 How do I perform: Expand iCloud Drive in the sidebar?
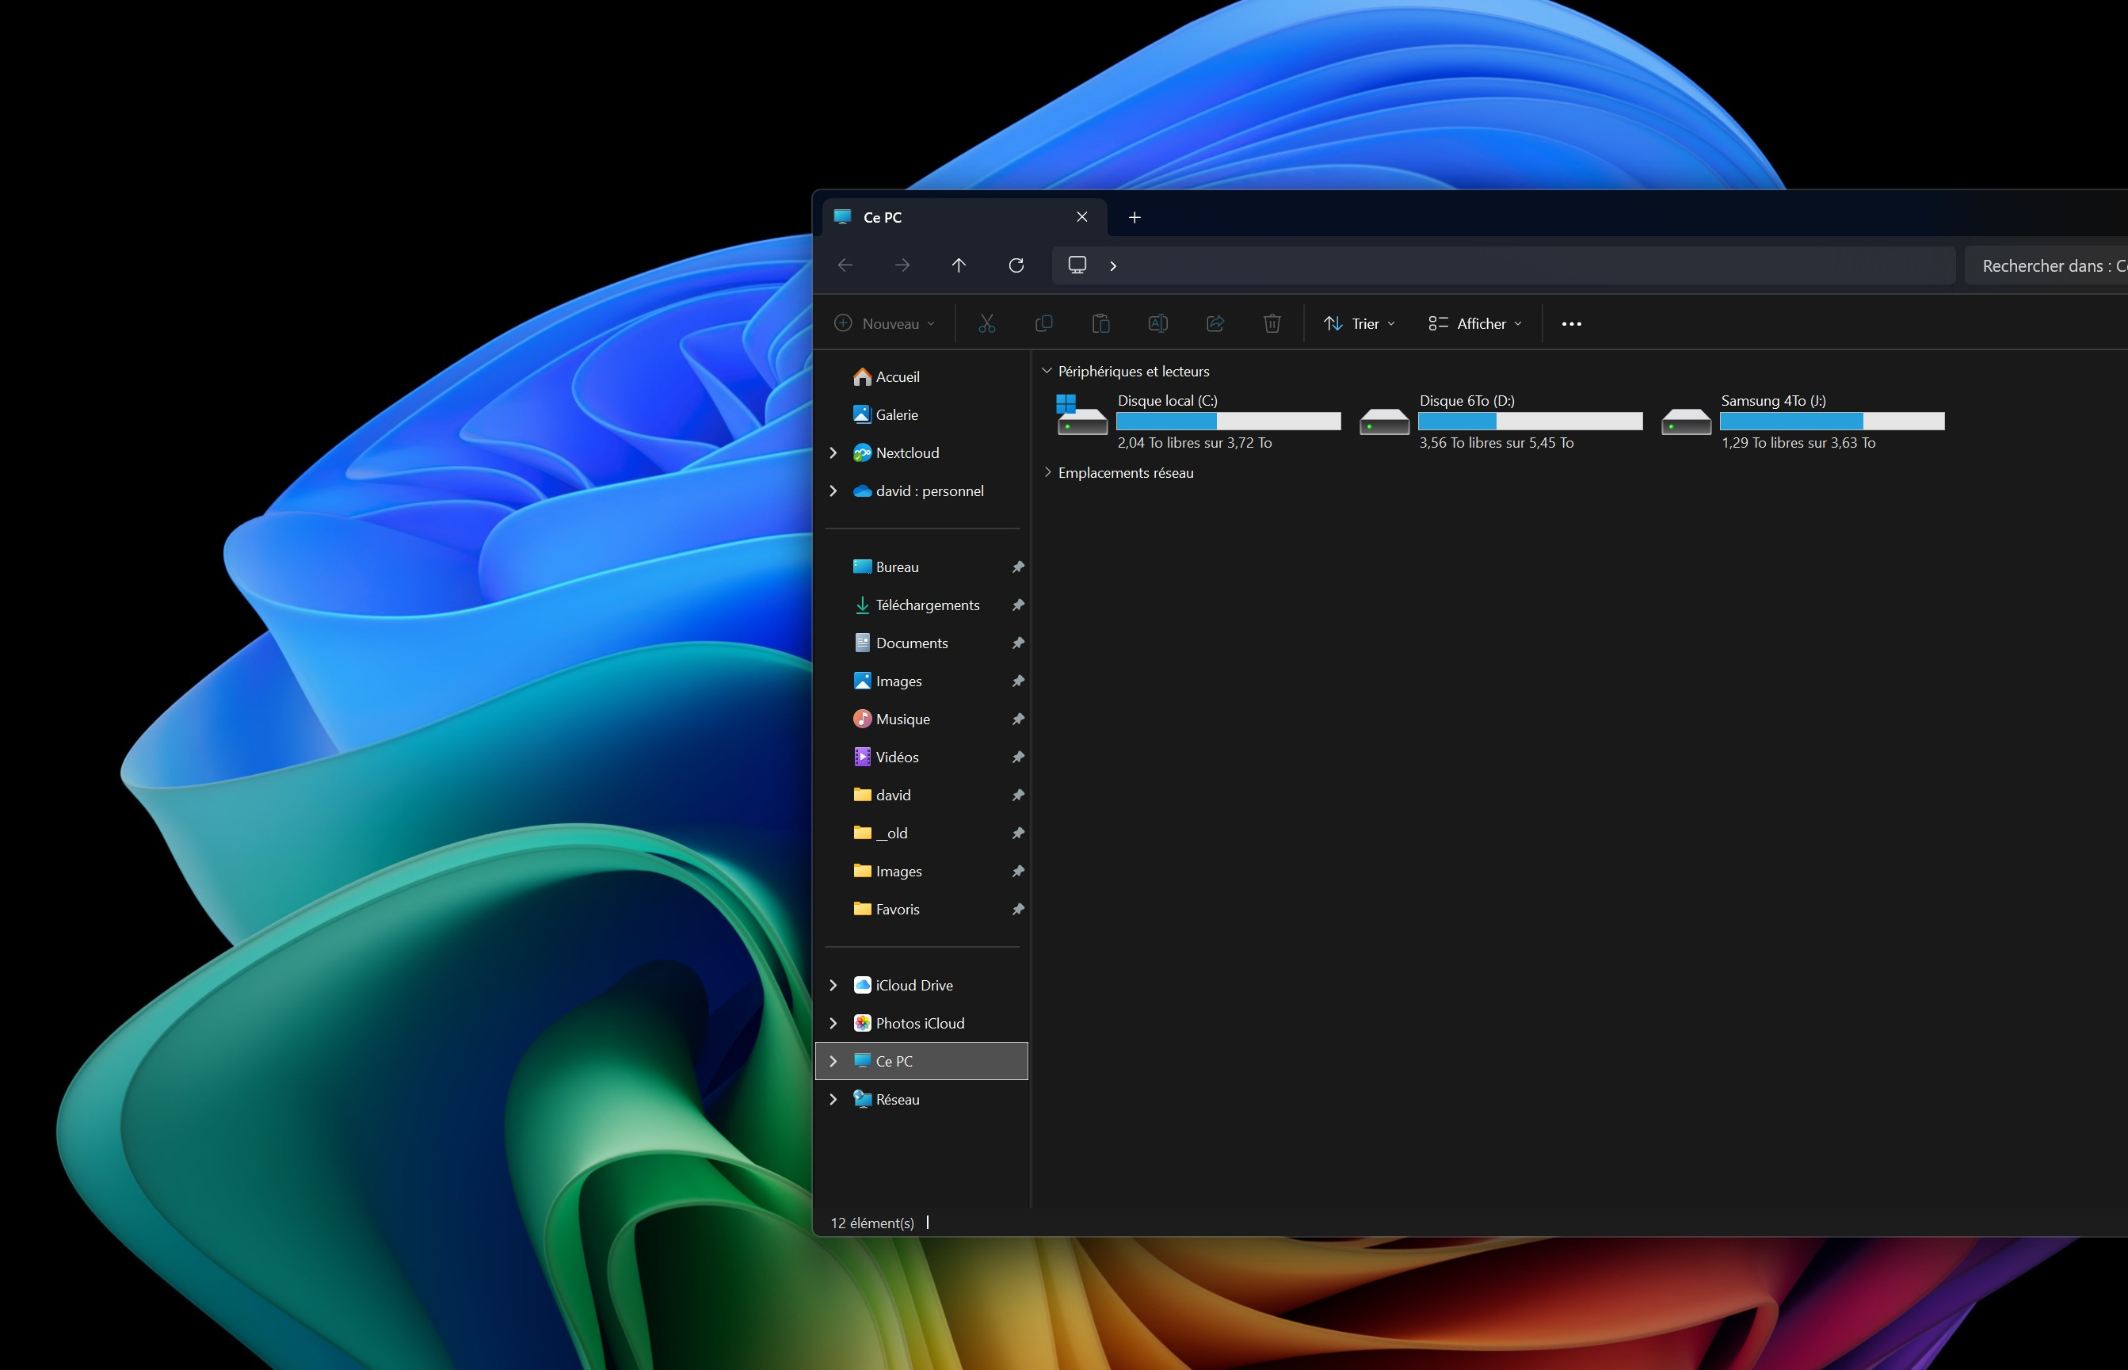point(833,985)
